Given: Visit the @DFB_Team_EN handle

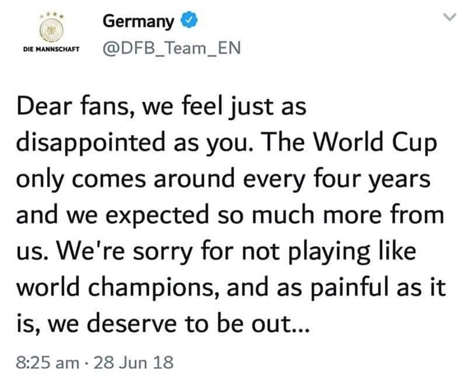Looking at the screenshot, I should click(x=172, y=48).
